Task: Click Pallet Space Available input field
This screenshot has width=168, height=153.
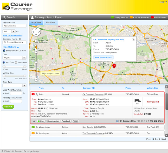Action: 16,101
